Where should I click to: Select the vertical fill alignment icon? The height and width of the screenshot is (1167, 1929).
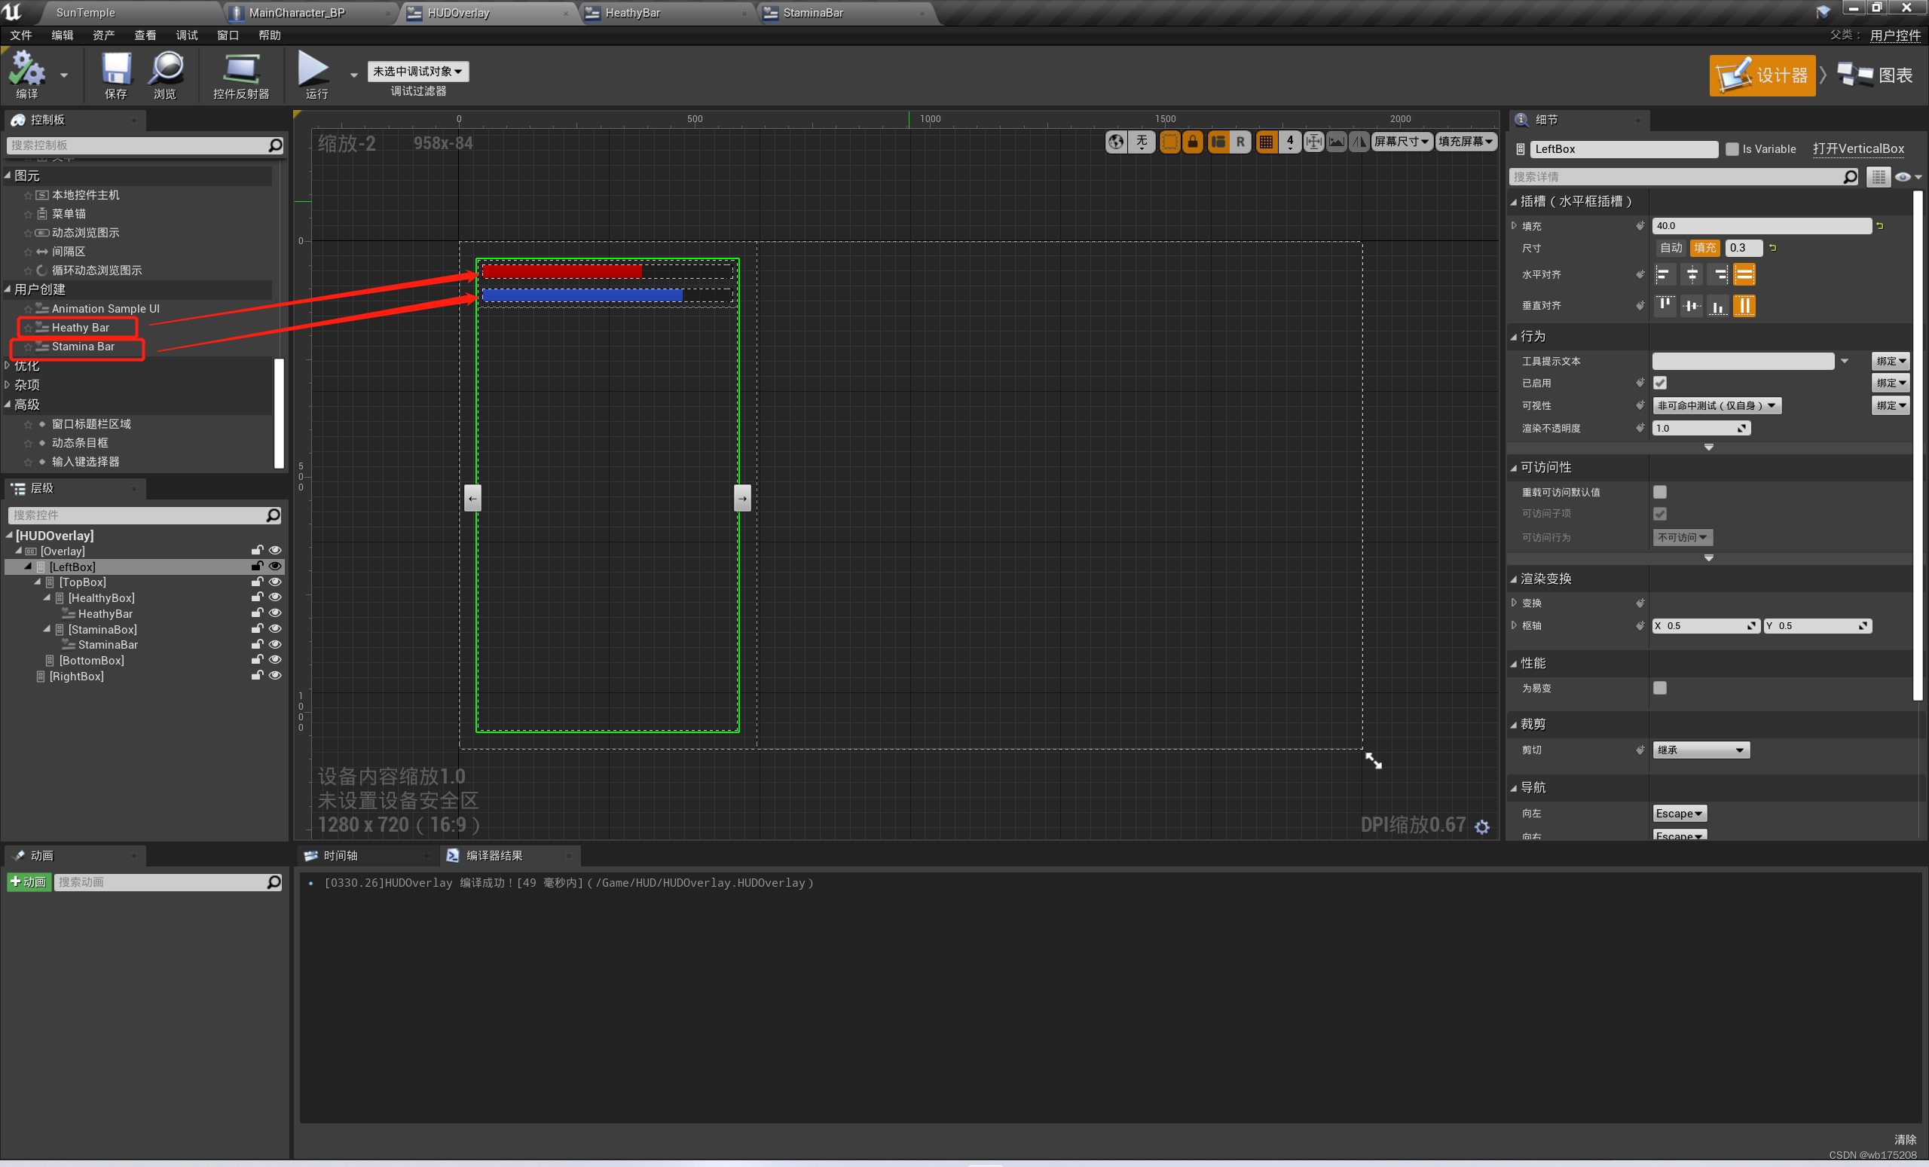tap(1744, 305)
